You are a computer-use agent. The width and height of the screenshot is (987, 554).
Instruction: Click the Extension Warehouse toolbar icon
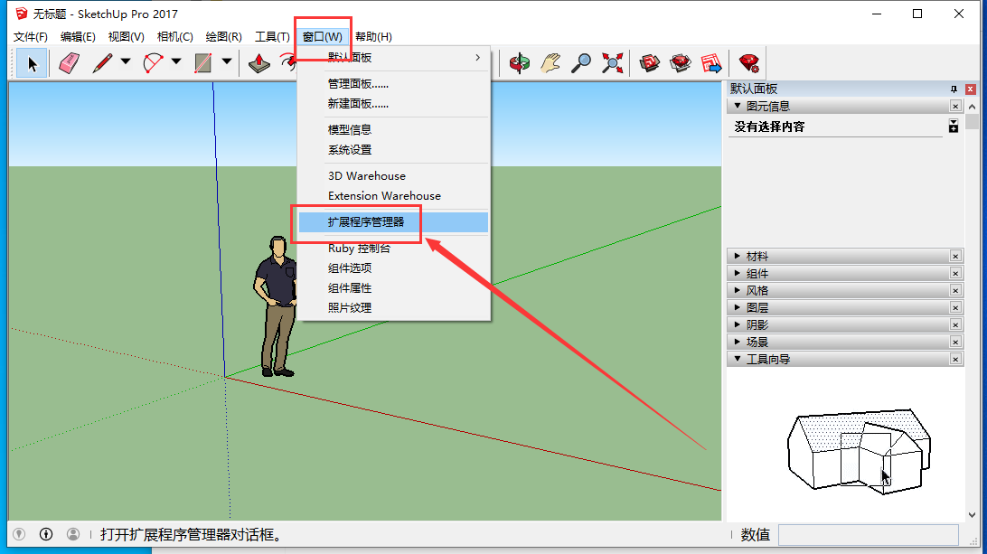[680, 63]
